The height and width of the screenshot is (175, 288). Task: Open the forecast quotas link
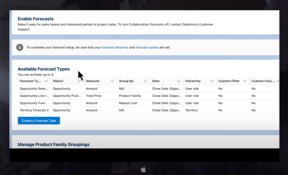(147, 47)
